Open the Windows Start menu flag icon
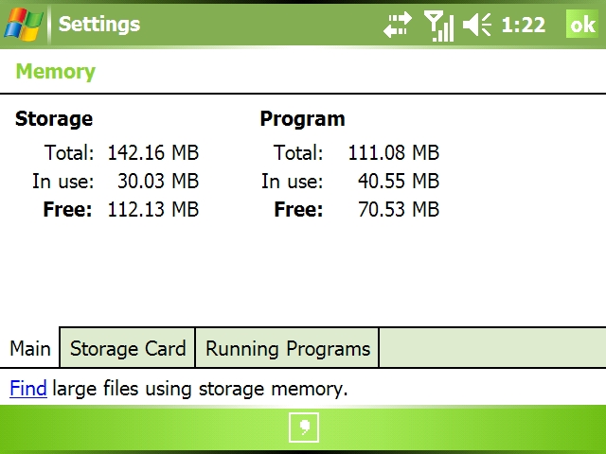 click(23, 25)
